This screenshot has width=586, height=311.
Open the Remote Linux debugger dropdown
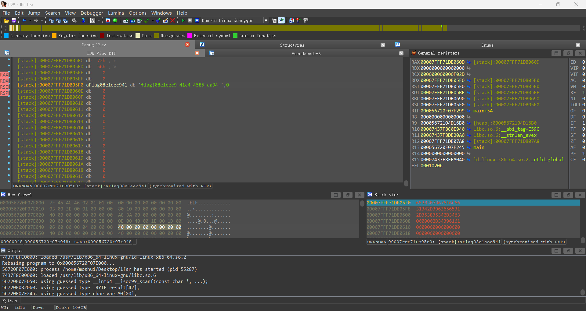[x=266, y=20]
